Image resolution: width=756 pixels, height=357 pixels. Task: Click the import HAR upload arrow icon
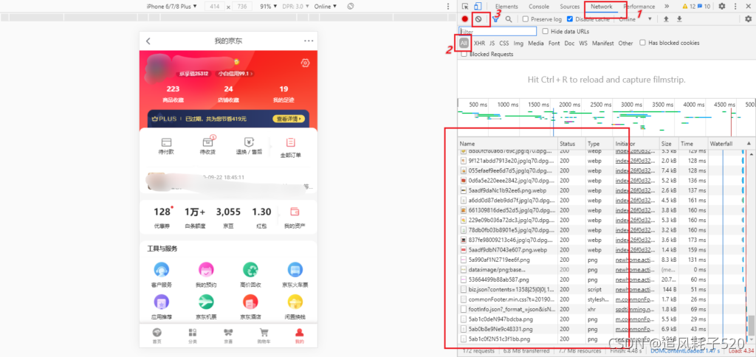coord(667,19)
